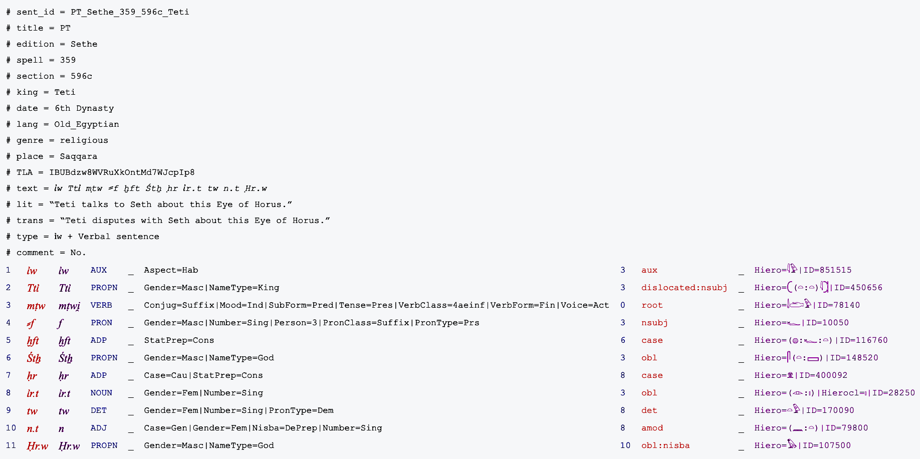Click the ADJ tag for 'n.t'

(x=99, y=428)
